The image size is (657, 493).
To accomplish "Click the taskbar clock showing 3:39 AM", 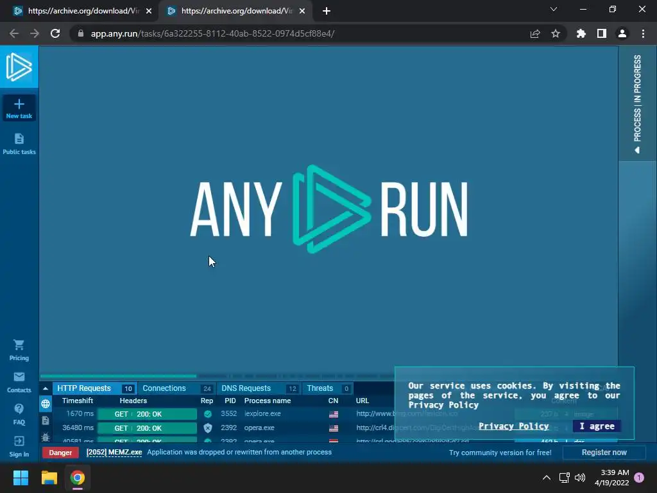I will [611, 478].
